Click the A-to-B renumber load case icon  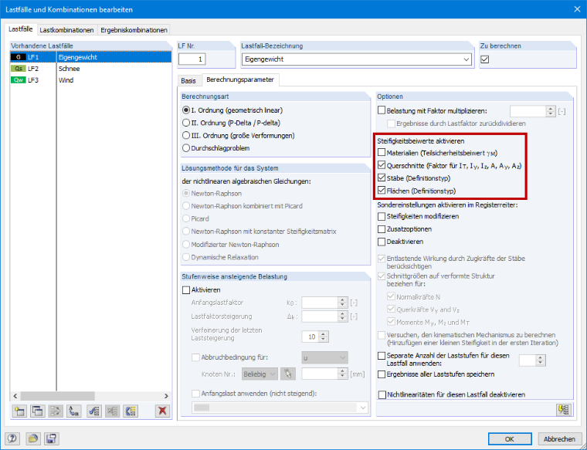tap(73, 411)
